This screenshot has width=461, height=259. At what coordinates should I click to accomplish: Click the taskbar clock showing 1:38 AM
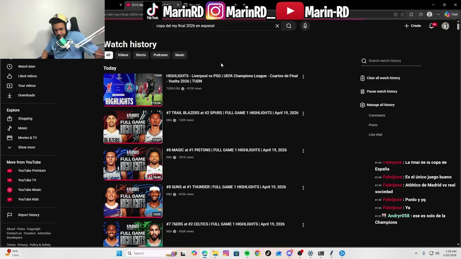pyautogui.click(x=451, y=253)
